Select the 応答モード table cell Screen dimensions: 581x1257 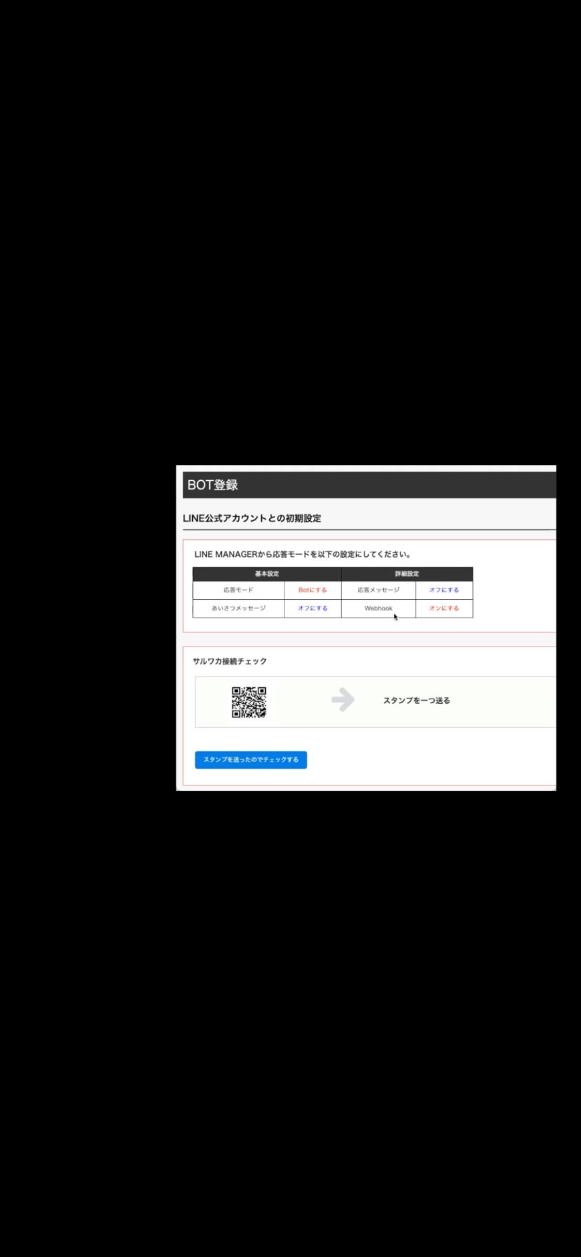(238, 590)
